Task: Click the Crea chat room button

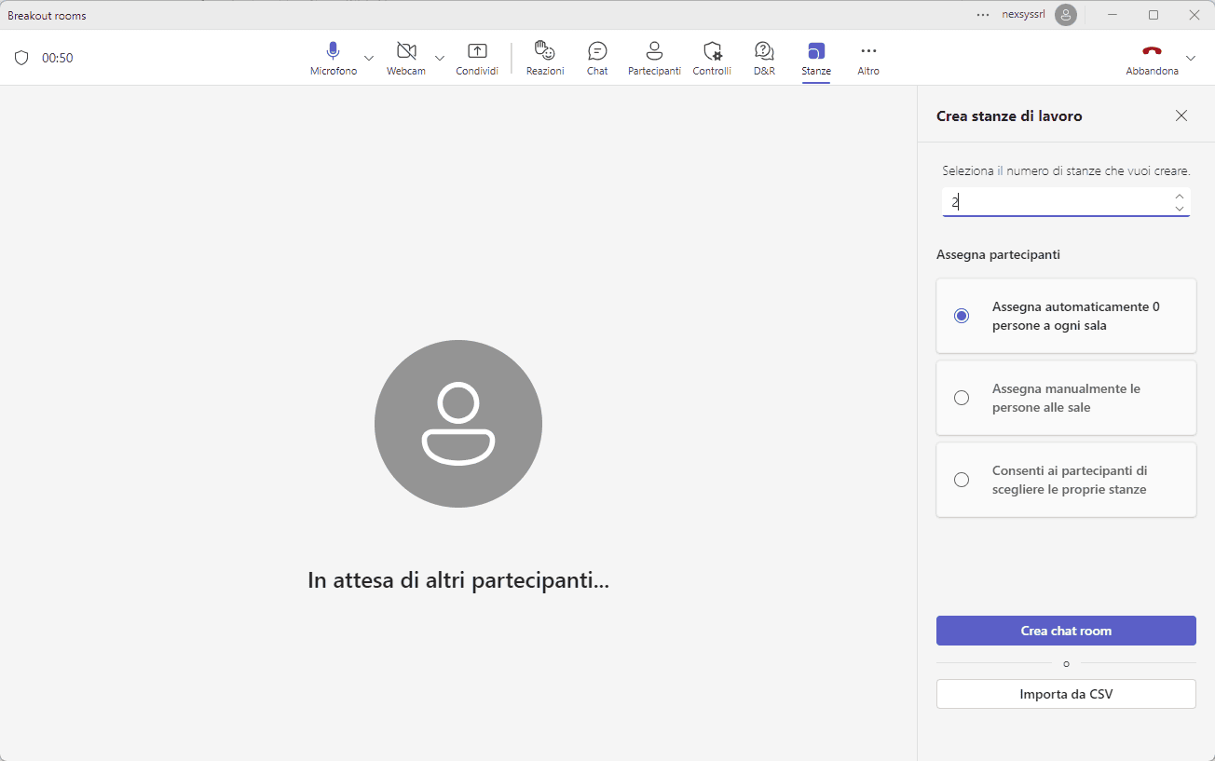Action: point(1066,631)
